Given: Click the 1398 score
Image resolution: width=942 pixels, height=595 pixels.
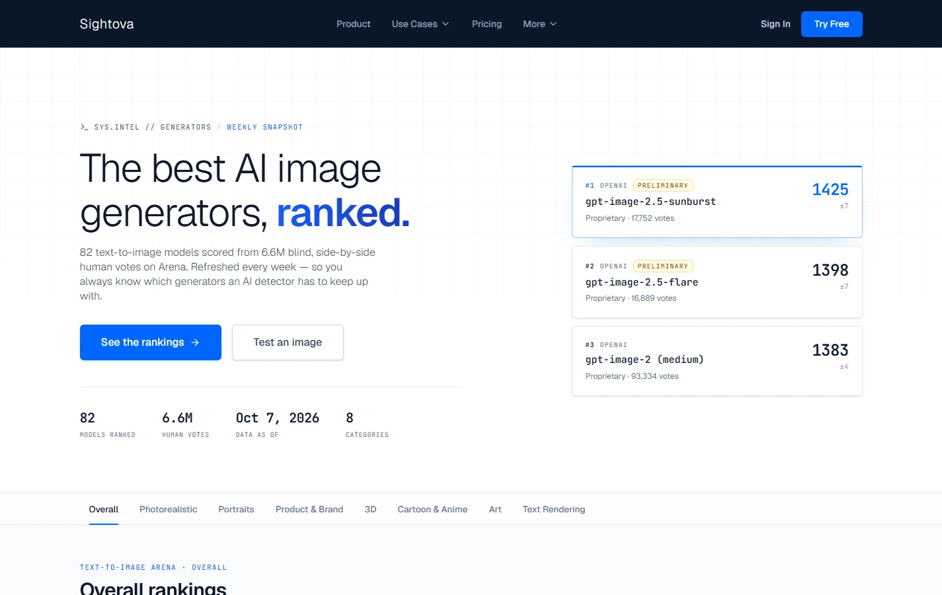Looking at the screenshot, I should (830, 270).
